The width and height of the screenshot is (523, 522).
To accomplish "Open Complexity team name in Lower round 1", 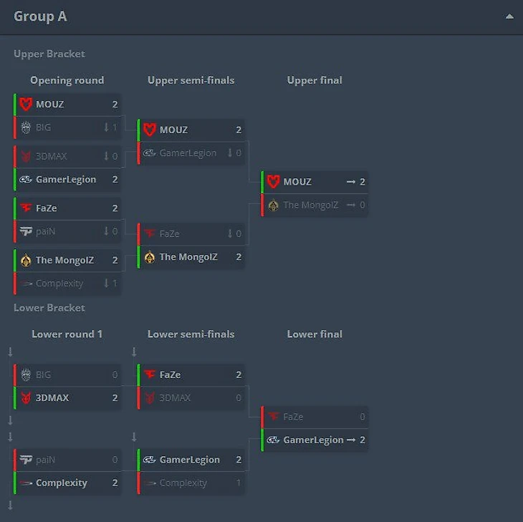I will coord(62,483).
